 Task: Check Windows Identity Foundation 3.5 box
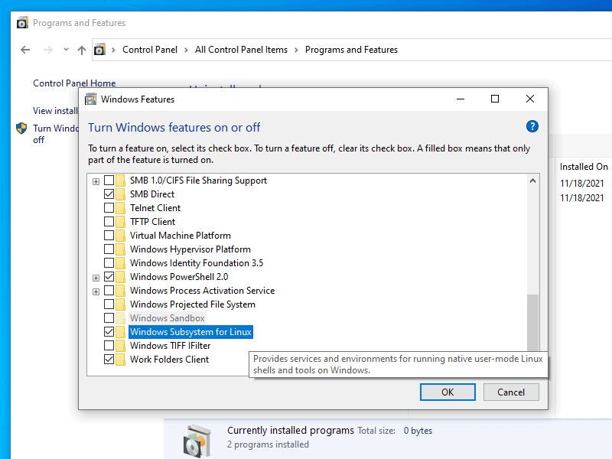(x=109, y=263)
